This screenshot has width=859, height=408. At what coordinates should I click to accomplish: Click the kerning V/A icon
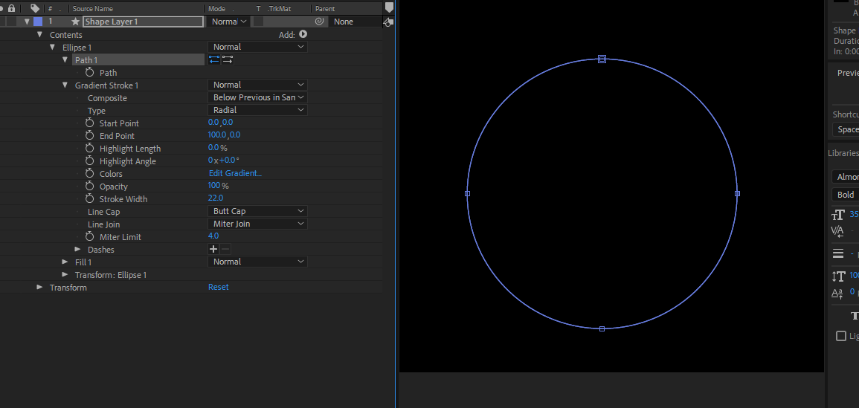click(x=837, y=231)
